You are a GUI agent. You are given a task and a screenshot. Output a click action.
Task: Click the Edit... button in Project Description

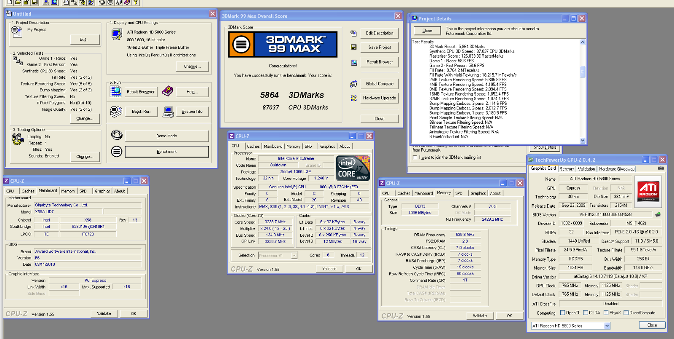click(85, 40)
